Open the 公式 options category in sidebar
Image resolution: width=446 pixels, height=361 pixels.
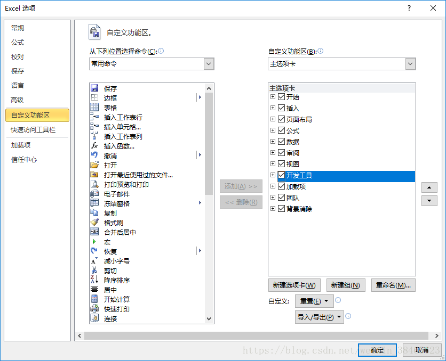(x=18, y=42)
